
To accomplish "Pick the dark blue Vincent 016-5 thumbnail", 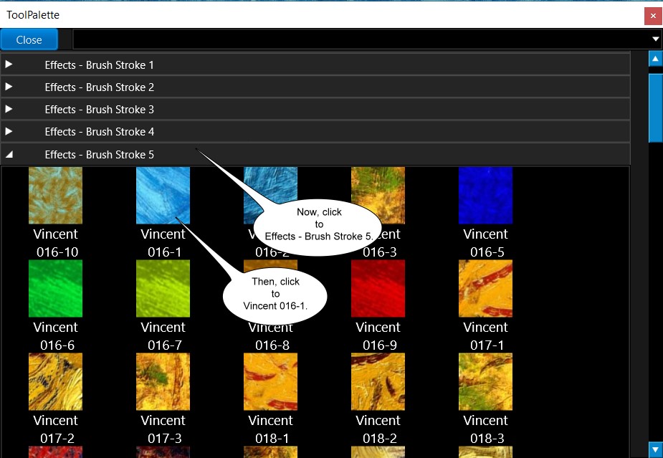I will click(x=485, y=195).
